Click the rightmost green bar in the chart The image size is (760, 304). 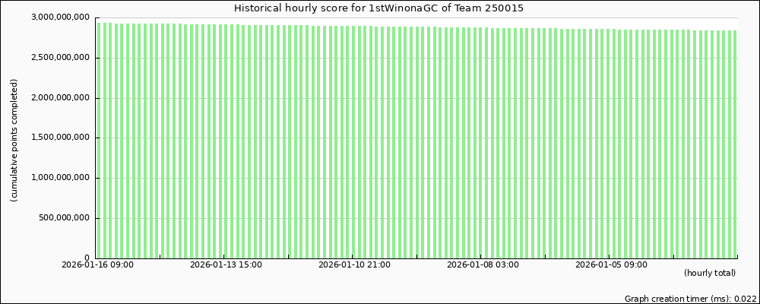click(x=734, y=144)
